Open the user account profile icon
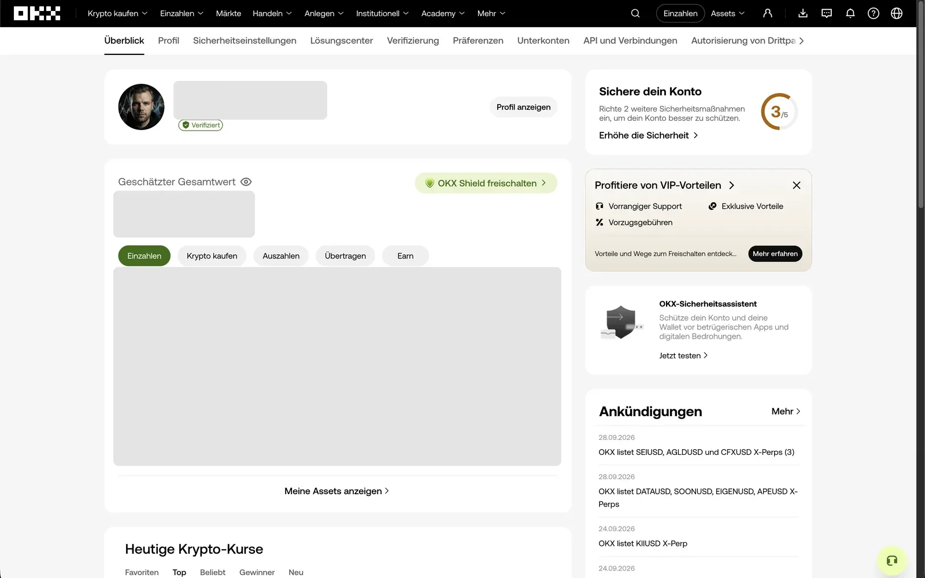This screenshot has width=925, height=578. pos(768,13)
